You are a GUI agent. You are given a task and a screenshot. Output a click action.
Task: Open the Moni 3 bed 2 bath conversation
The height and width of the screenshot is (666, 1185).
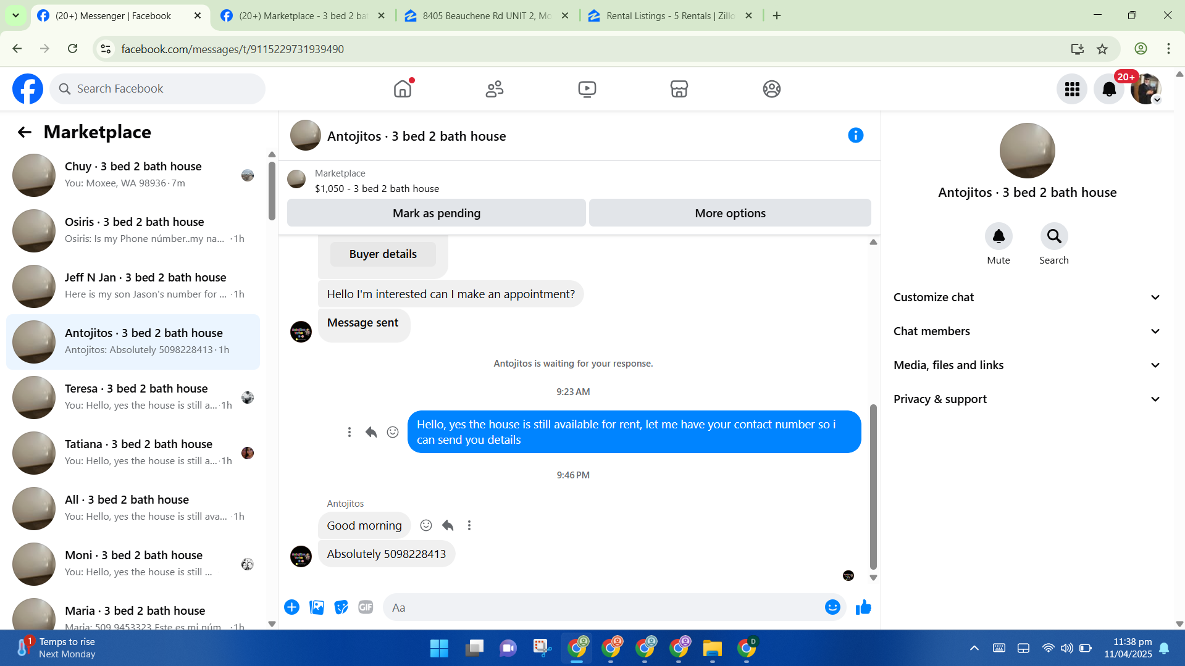click(133, 564)
